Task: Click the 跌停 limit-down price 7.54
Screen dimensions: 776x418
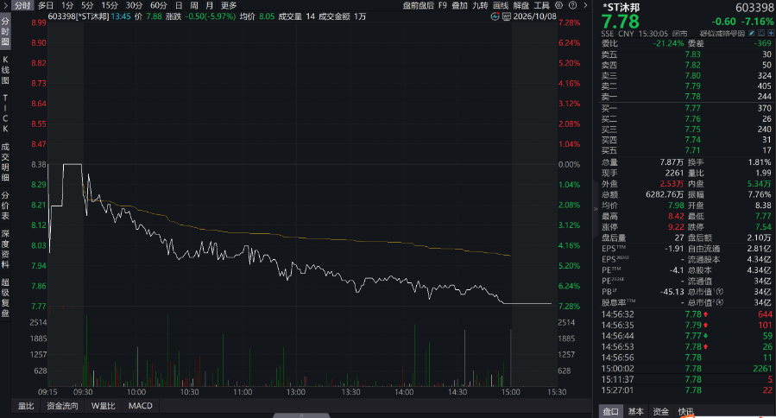Action: tap(763, 227)
